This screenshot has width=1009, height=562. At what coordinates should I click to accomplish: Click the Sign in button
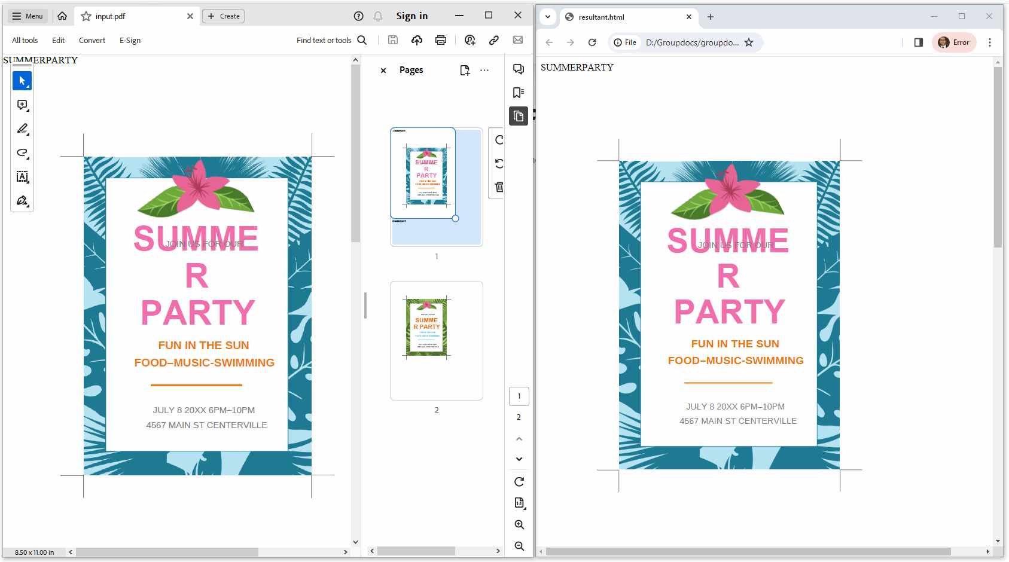412,16
